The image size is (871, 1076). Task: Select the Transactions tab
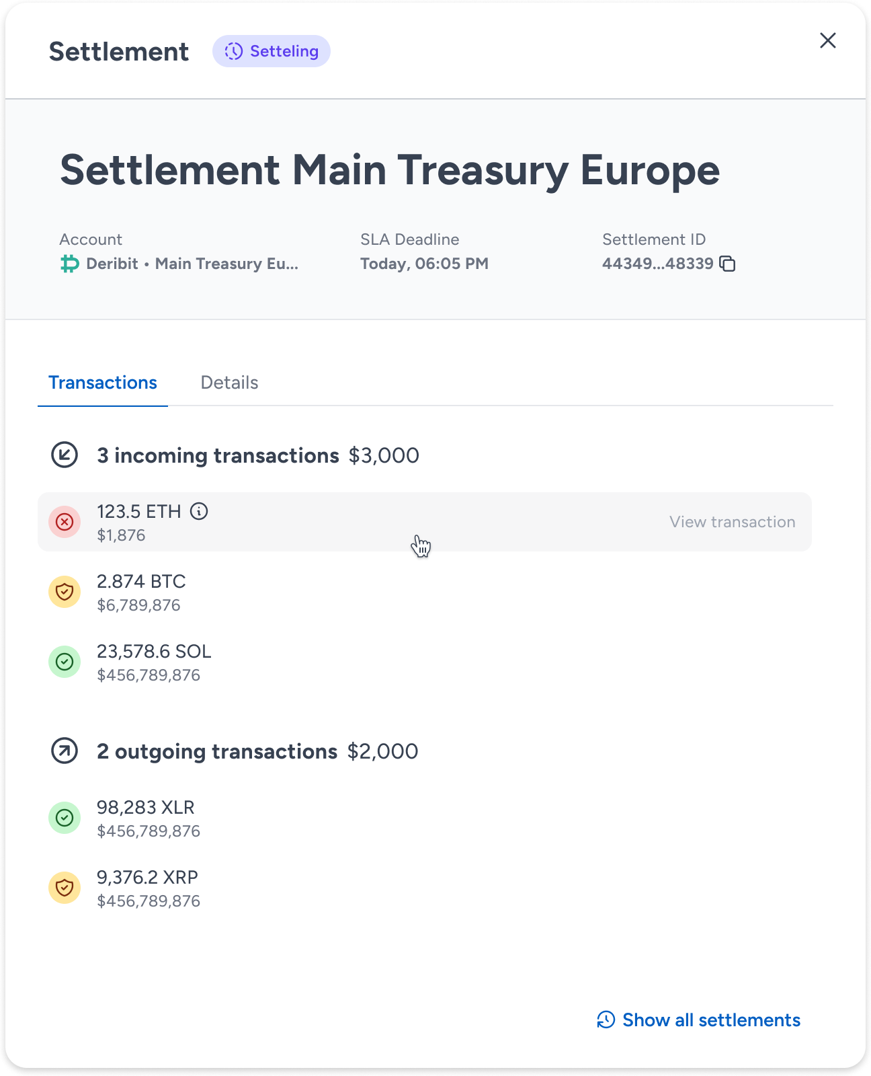click(103, 383)
